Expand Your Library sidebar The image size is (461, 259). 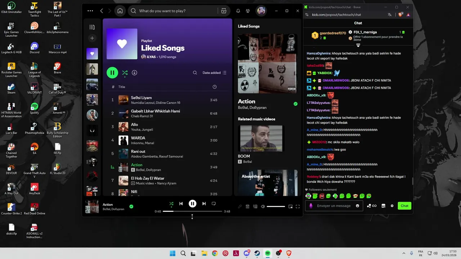(92, 27)
